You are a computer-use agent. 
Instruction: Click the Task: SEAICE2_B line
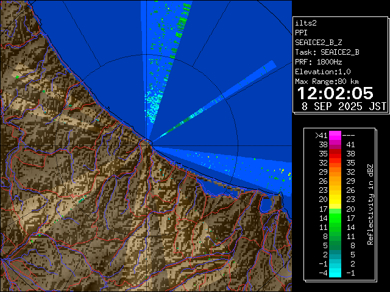pos(327,52)
